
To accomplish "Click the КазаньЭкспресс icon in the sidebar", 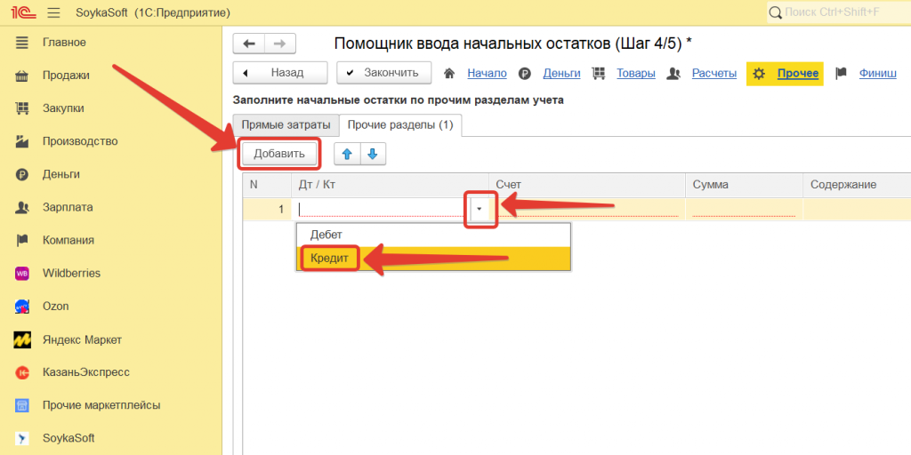I will pos(23,372).
